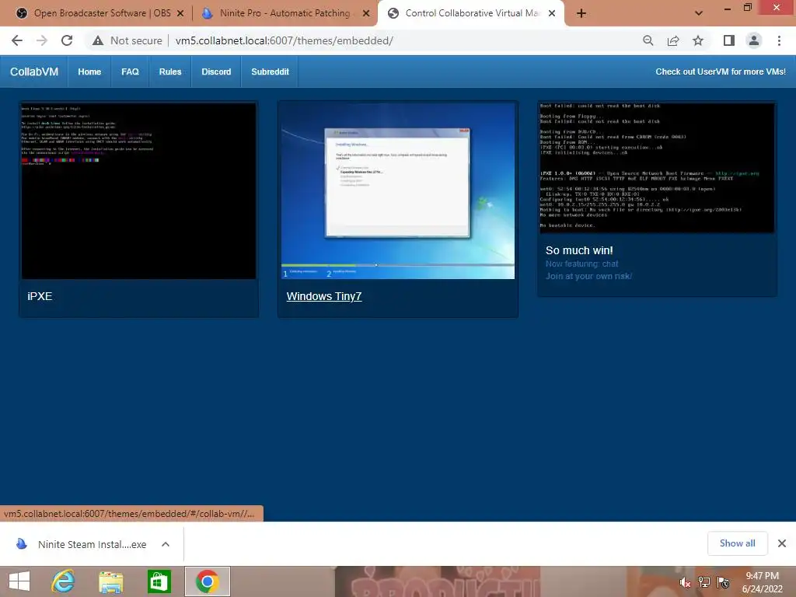
Task: Open the Subreddit nav item
Action: (270, 72)
